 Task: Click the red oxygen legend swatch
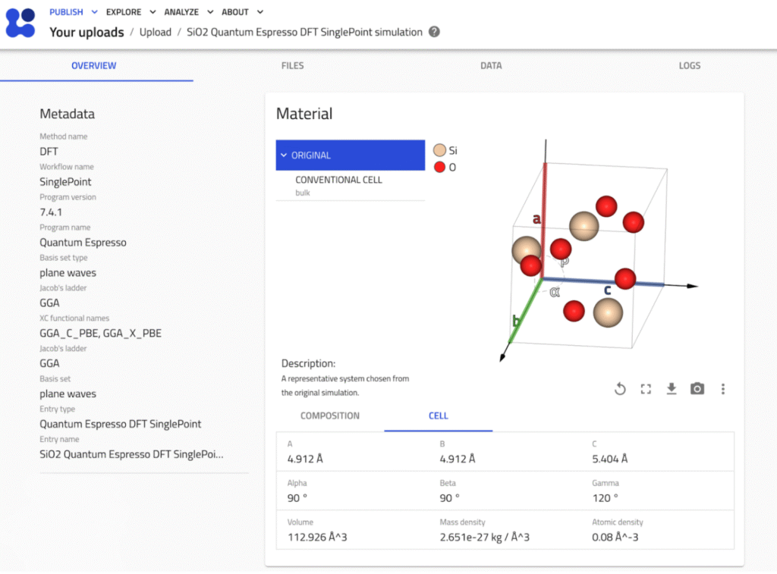pos(439,167)
